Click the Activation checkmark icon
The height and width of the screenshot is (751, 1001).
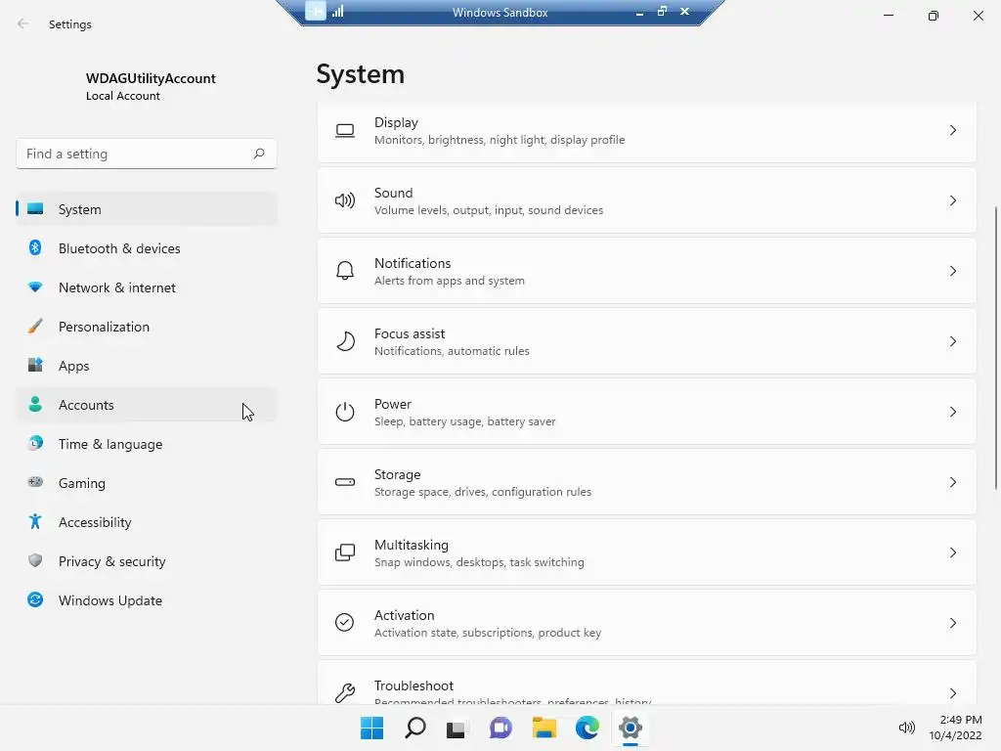point(345,623)
